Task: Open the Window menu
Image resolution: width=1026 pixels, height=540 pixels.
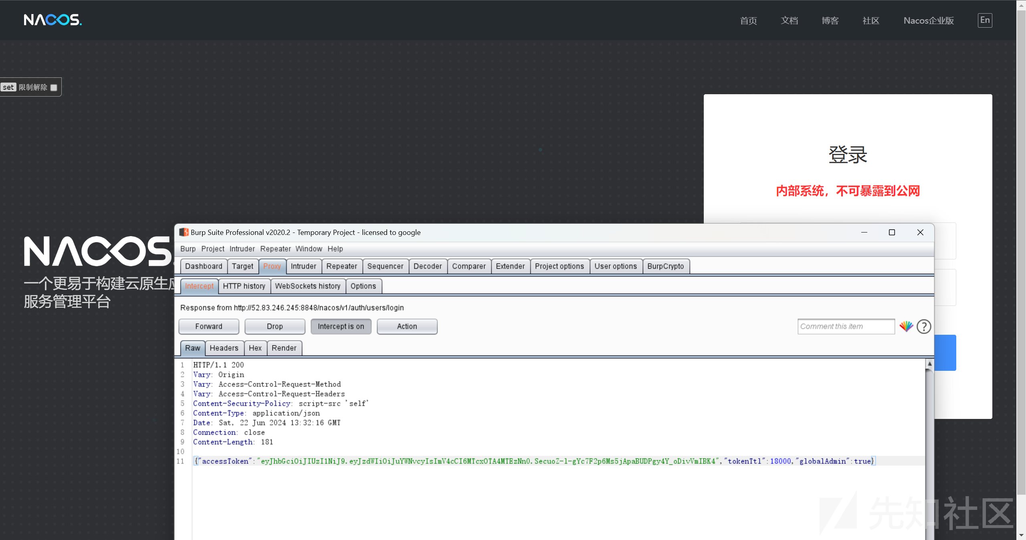Action: [x=309, y=249]
